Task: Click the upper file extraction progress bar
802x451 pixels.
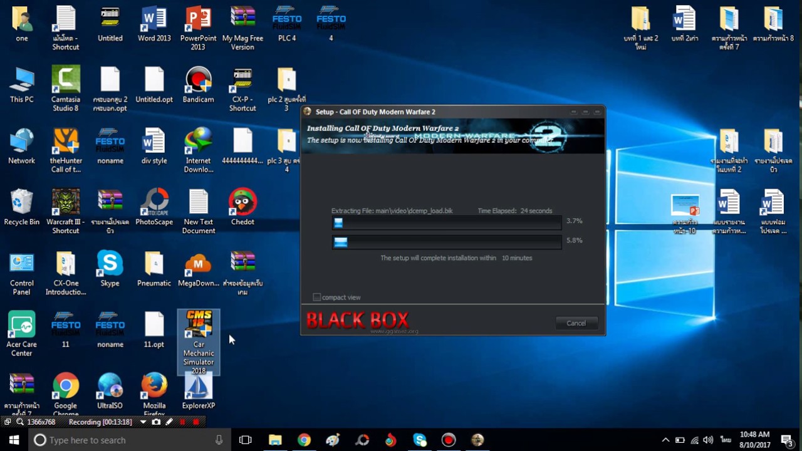Action: click(x=447, y=222)
